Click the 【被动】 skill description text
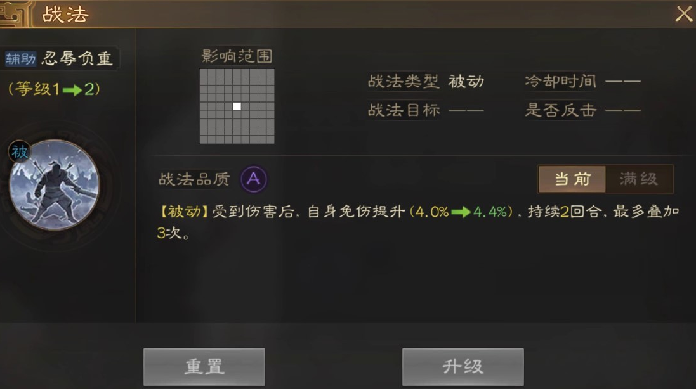This screenshot has width=696, height=389. (x=418, y=222)
